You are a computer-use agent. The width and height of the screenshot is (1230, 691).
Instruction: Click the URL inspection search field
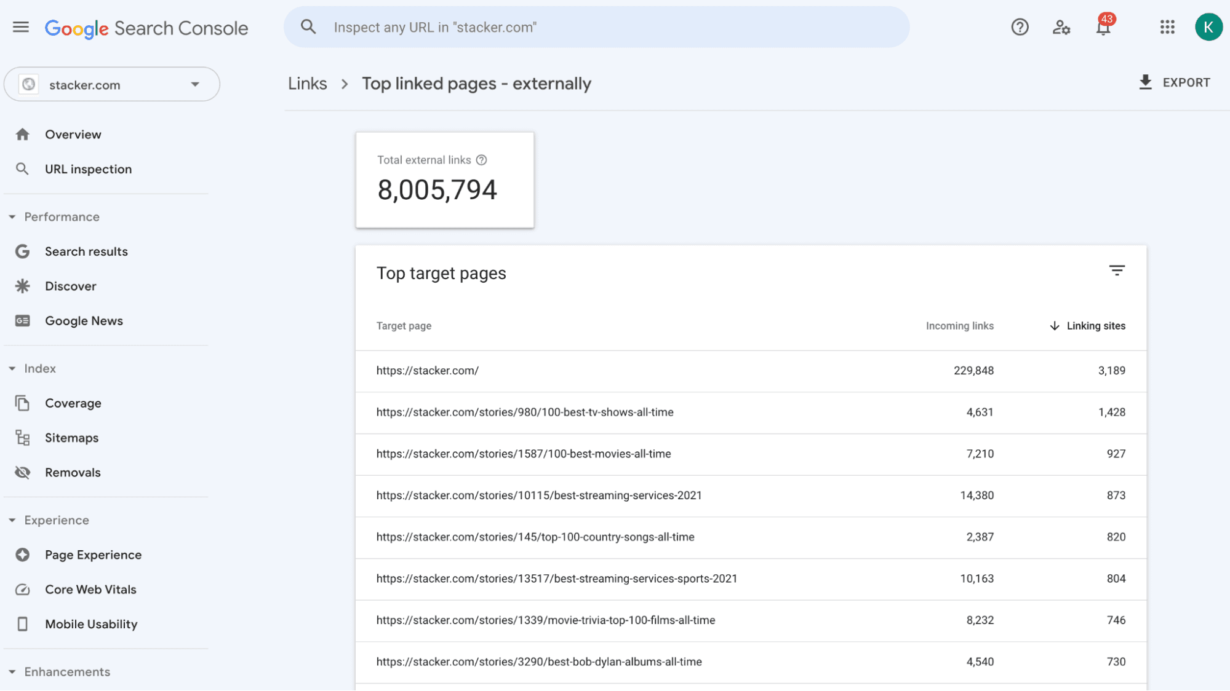[596, 27]
